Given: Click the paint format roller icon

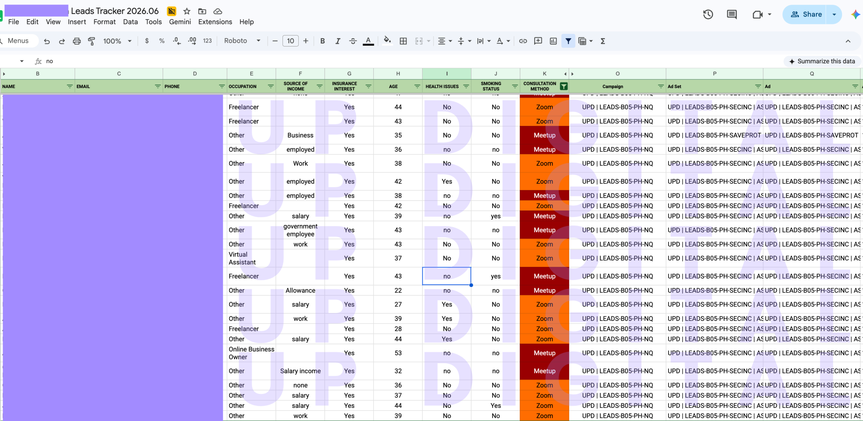Looking at the screenshot, I should click(x=91, y=41).
